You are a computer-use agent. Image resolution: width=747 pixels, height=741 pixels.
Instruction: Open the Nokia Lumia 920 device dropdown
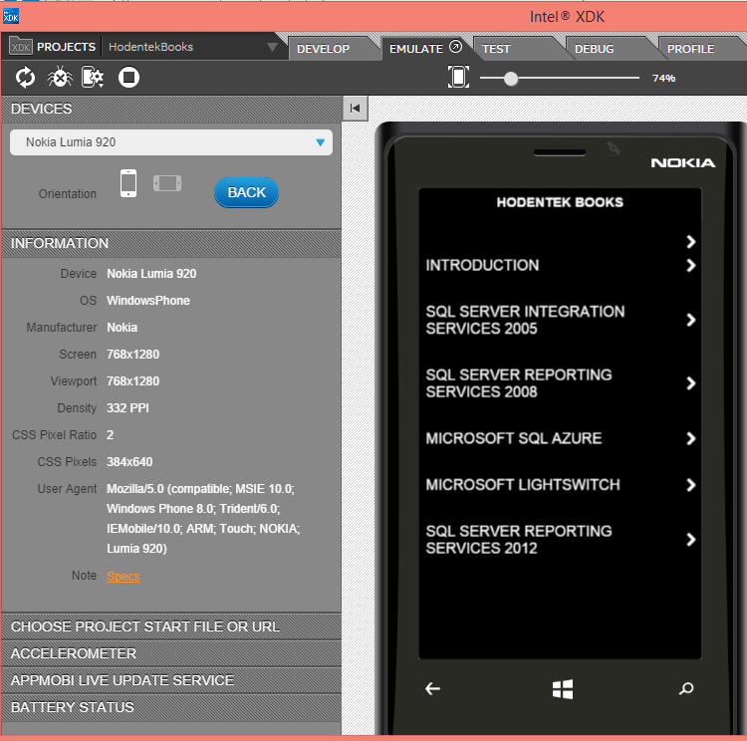point(171,142)
